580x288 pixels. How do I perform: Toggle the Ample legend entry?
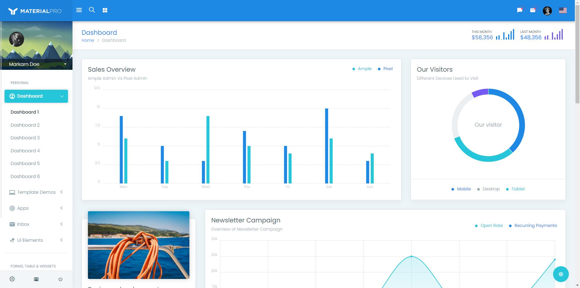click(362, 69)
